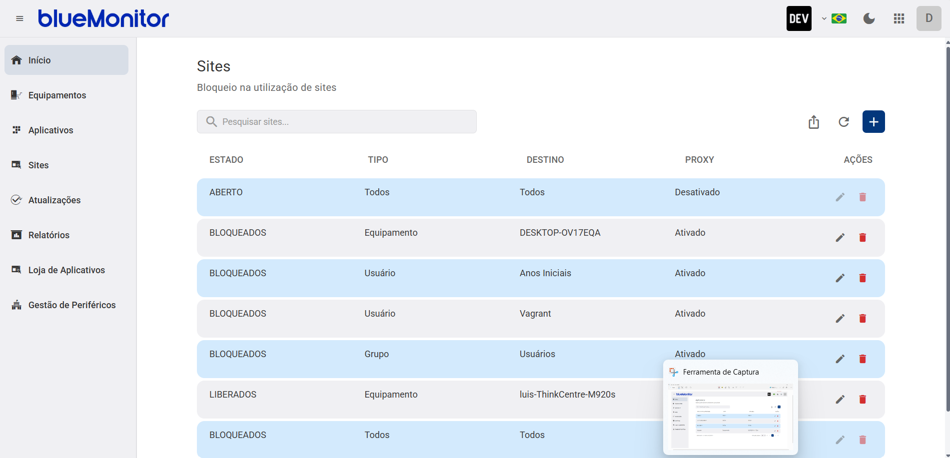Image resolution: width=950 pixels, height=458 pixels.
Task: Refresh the sites list
Action: [x=844, y=122]
